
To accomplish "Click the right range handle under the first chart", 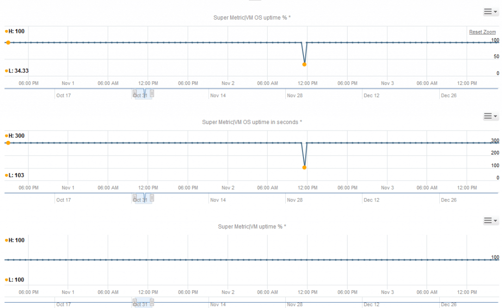I will (x=152, y=93).
